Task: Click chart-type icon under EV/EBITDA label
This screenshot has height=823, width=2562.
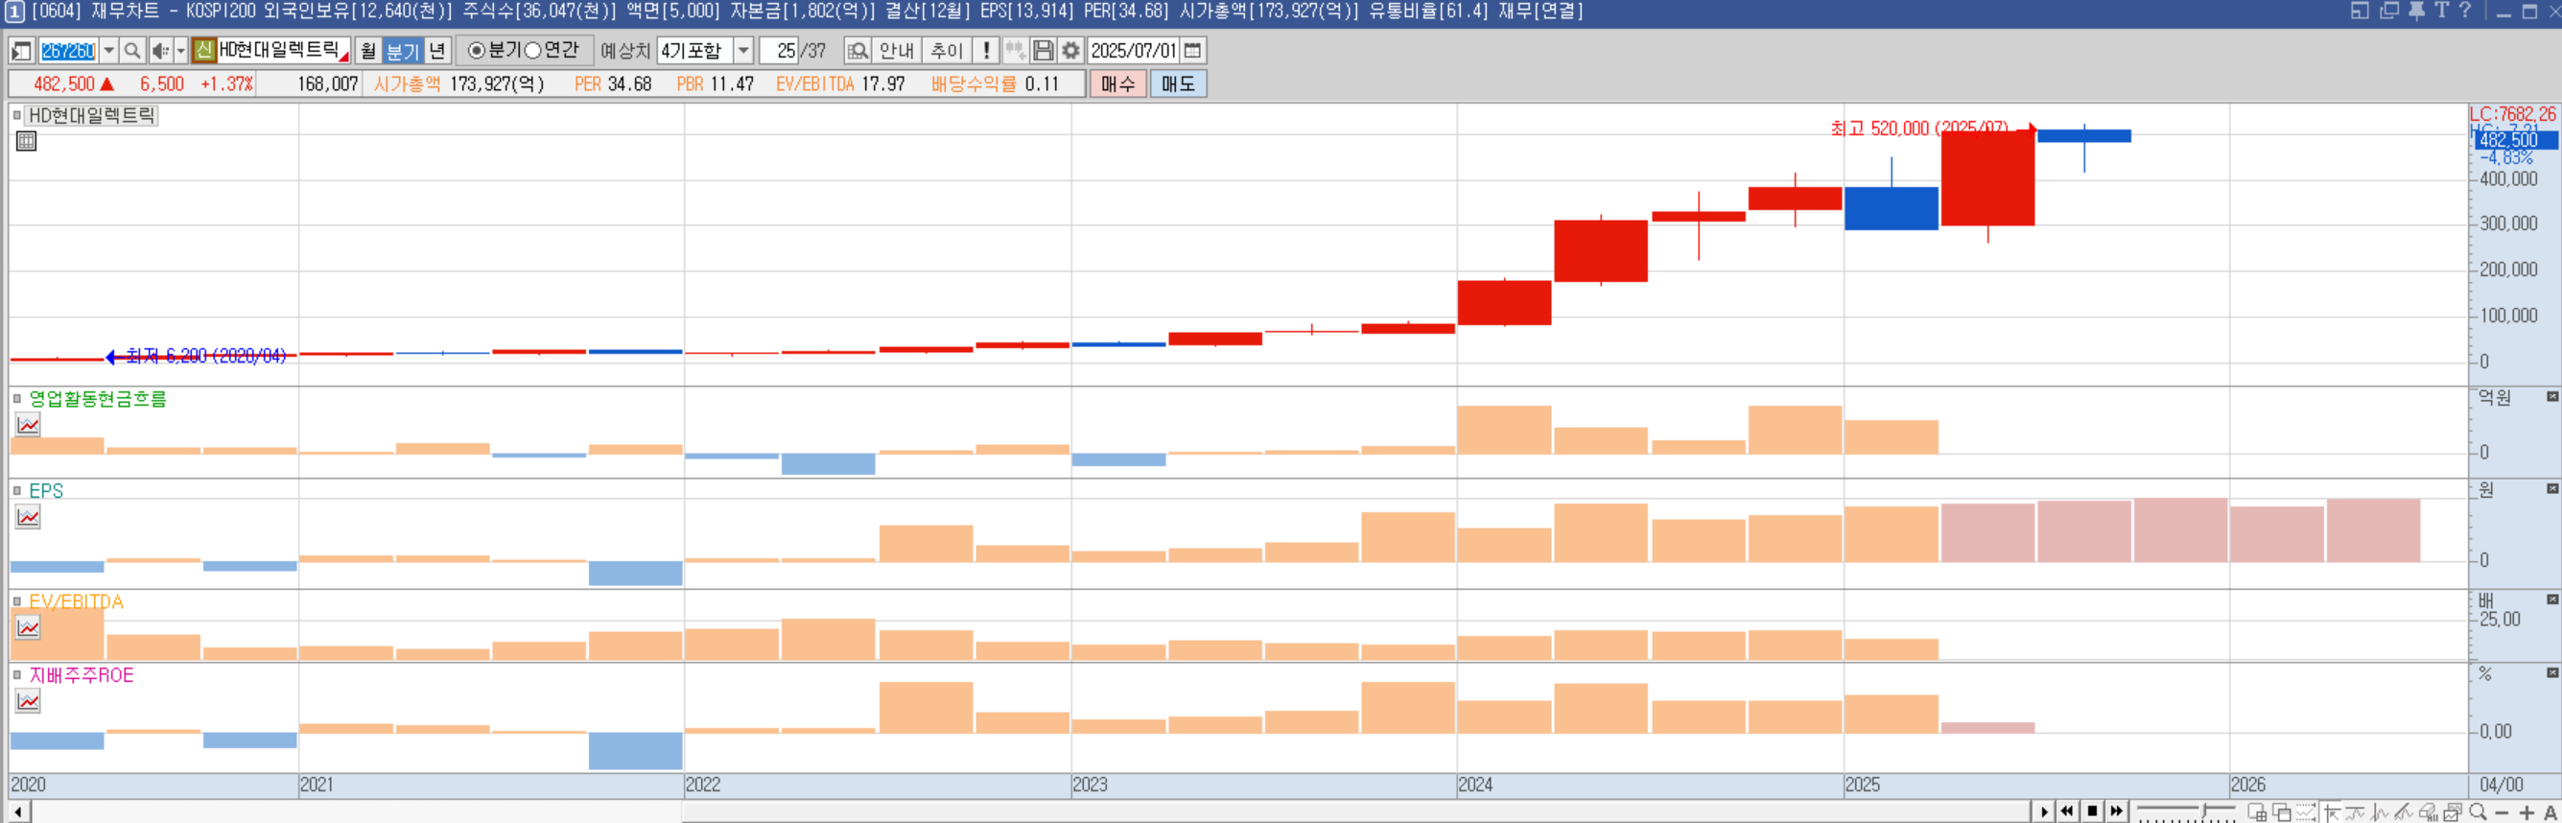Action: point(28,628)
